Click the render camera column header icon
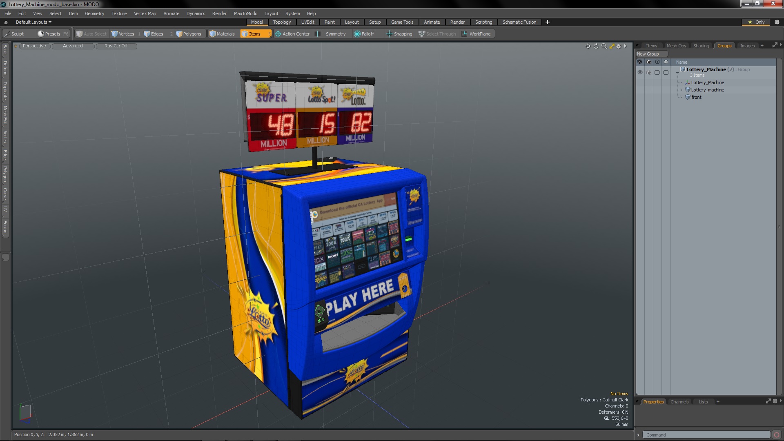784x441 pixels. (649, 62)
